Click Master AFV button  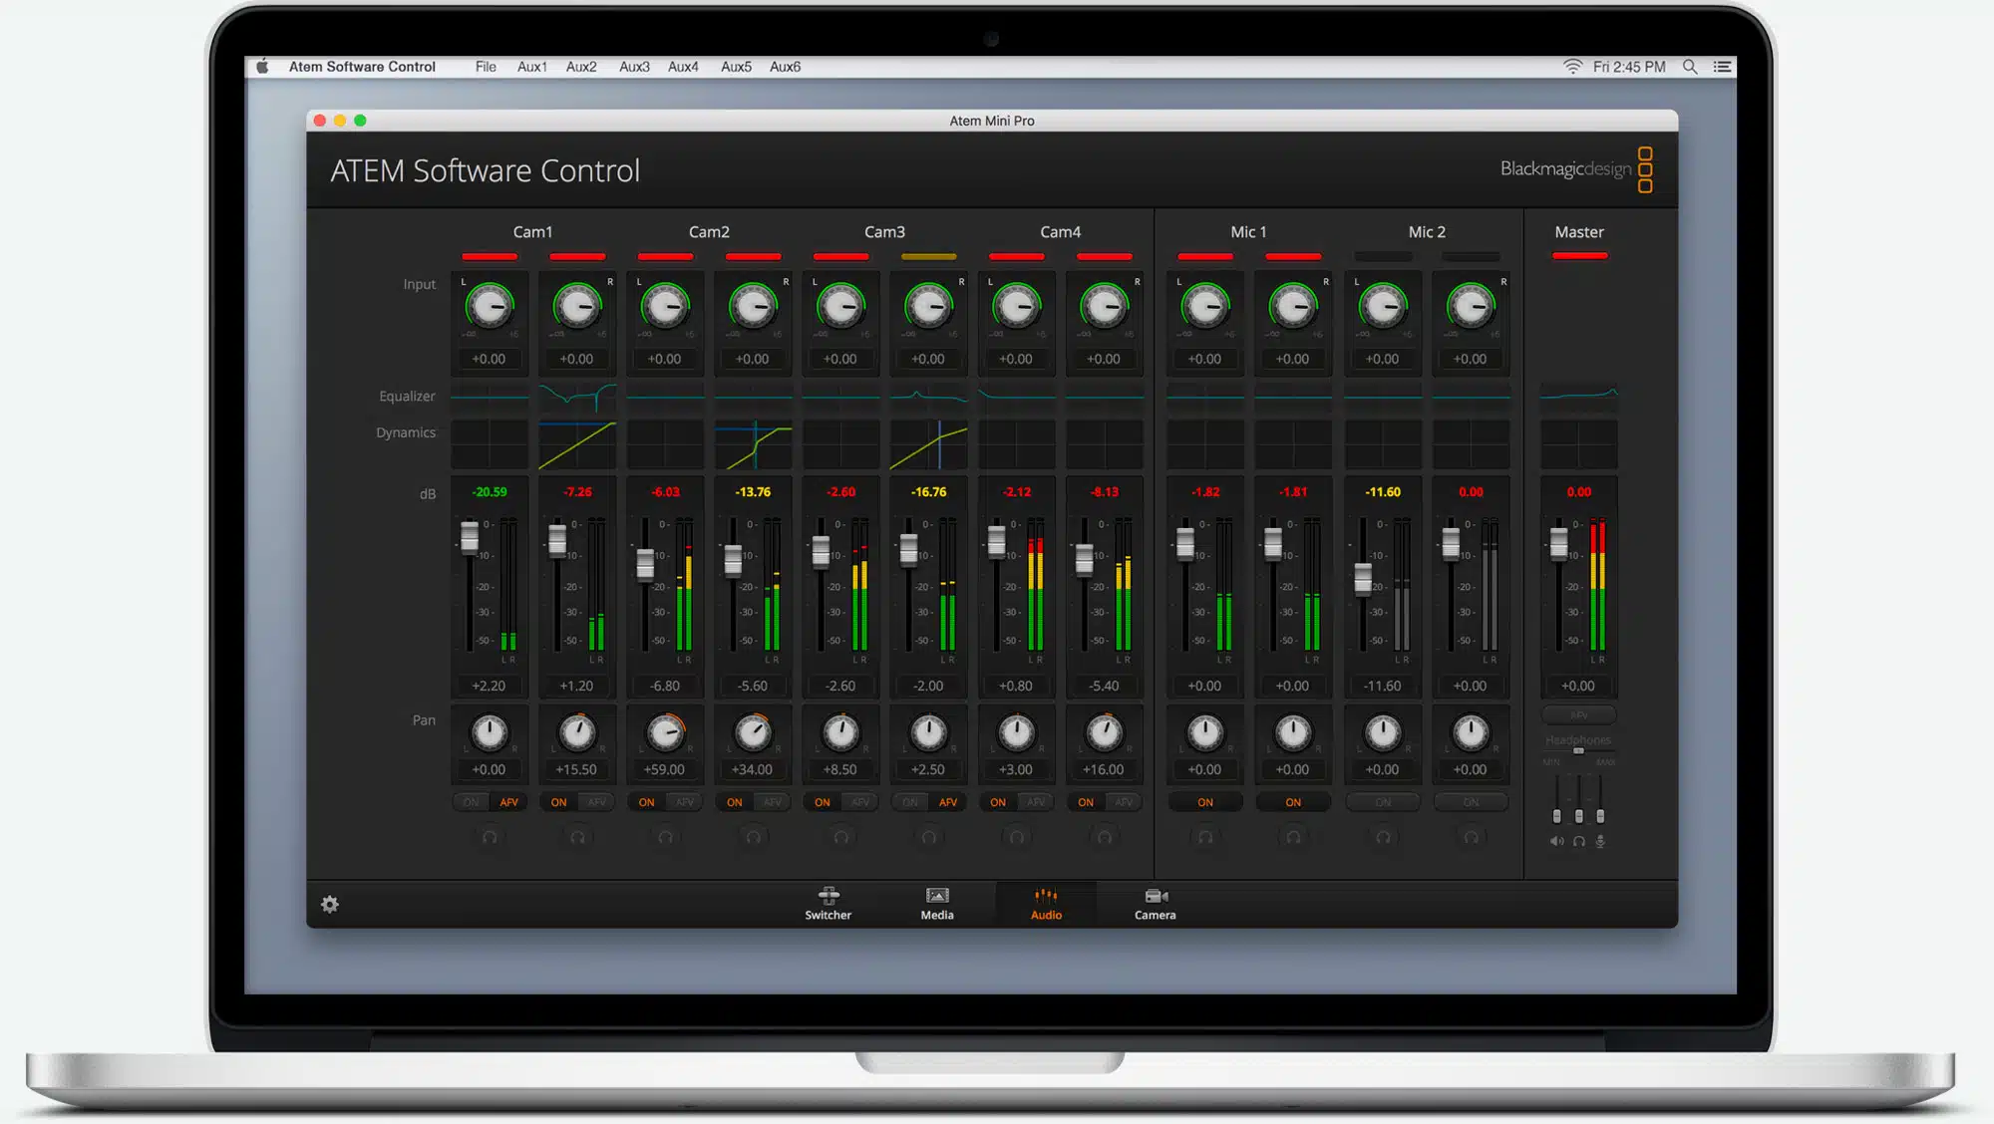coord(1578,714)
